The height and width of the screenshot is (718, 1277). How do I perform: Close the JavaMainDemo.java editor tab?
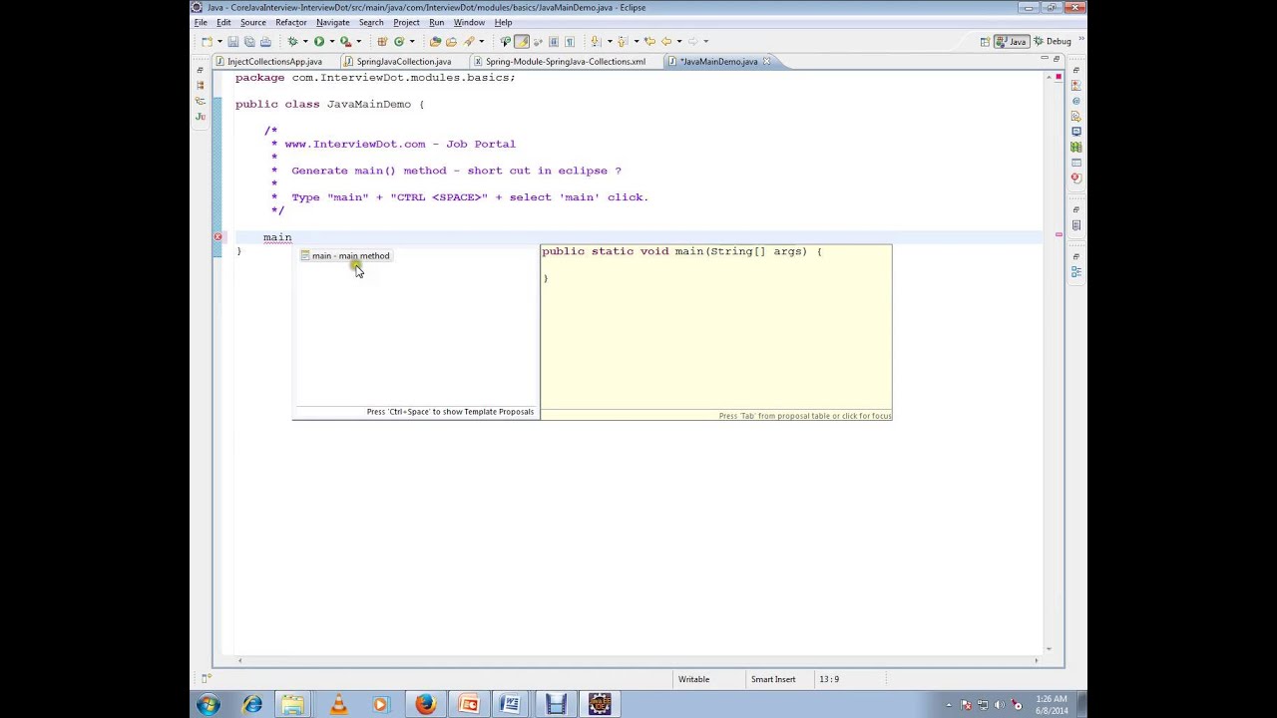(x=766, y=62)
